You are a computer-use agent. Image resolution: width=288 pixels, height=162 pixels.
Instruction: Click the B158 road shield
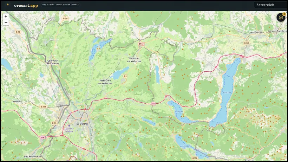pyautogui.click(x=195, y=158)
